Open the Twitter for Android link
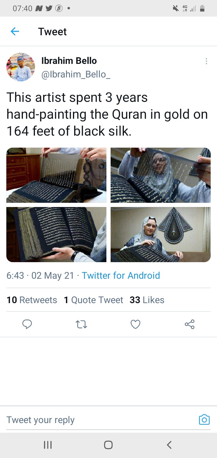Viewport: 217px width, 458px height. point(121,275)
